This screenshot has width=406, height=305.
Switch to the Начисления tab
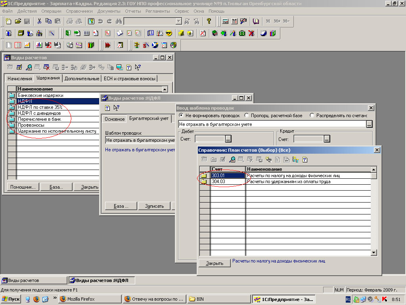click(x=19, y=78)
